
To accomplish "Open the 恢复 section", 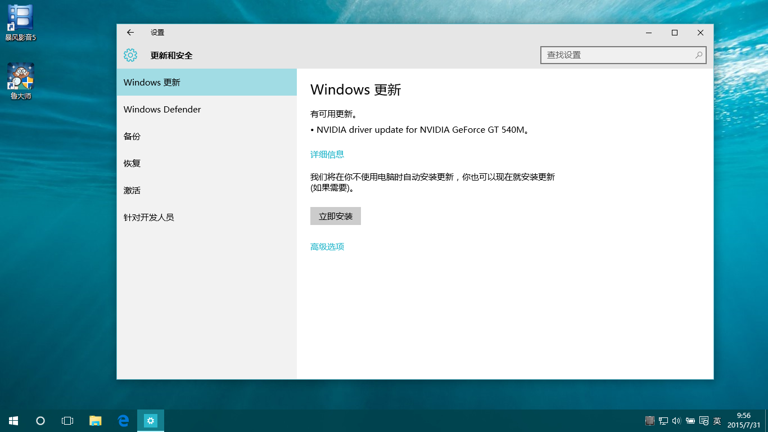I will click(207, 163).
